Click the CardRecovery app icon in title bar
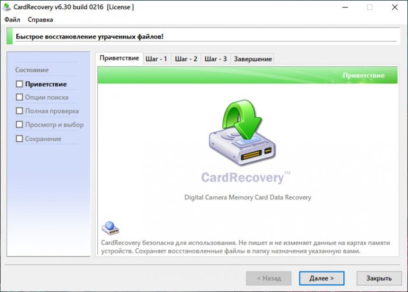 6,7
